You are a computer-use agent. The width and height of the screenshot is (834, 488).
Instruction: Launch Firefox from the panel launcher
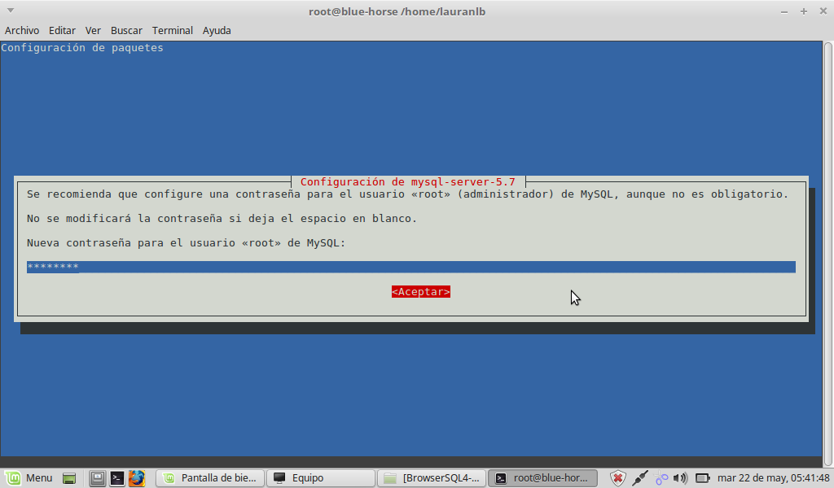(x=136, y=478)
